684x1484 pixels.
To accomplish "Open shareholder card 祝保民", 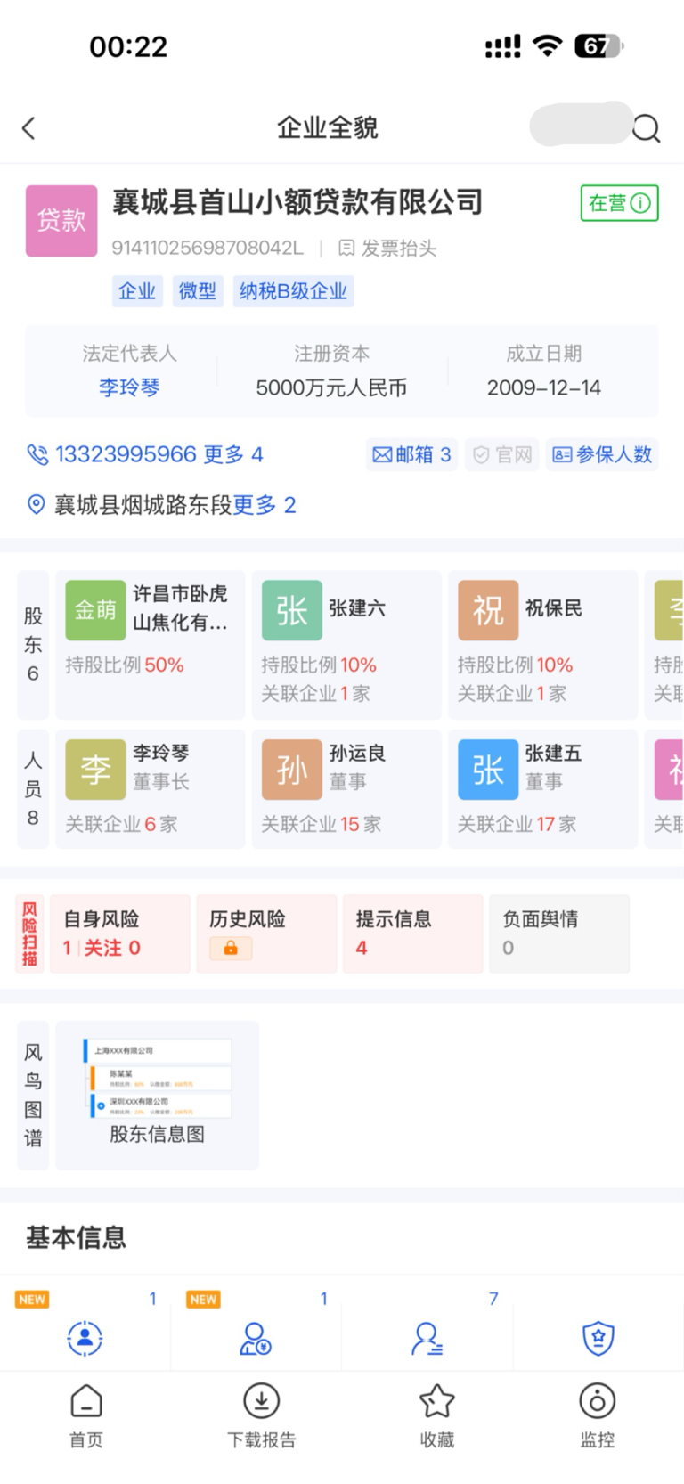I will coord(542,645).
